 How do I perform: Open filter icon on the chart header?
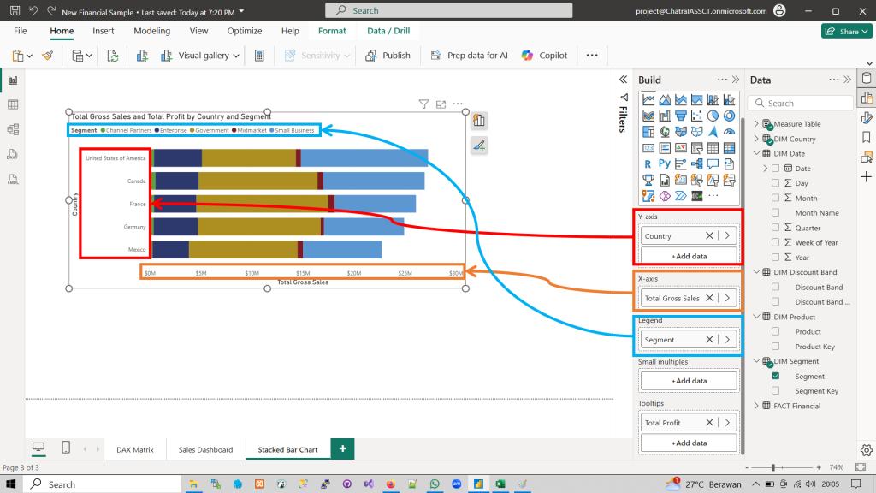[x=423, y=104]
